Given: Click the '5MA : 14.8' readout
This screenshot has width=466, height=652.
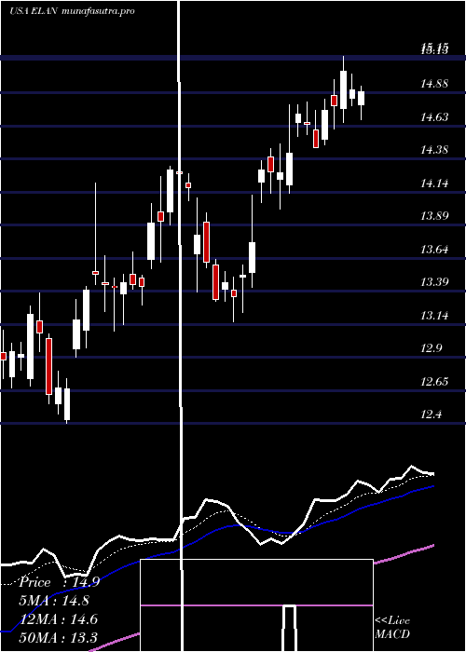Looking at the screenshot, I should click(54, 601).
